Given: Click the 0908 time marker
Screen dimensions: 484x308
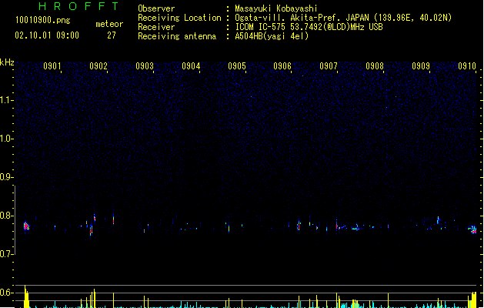Looking at the screenshot, I should click(375, 66).
